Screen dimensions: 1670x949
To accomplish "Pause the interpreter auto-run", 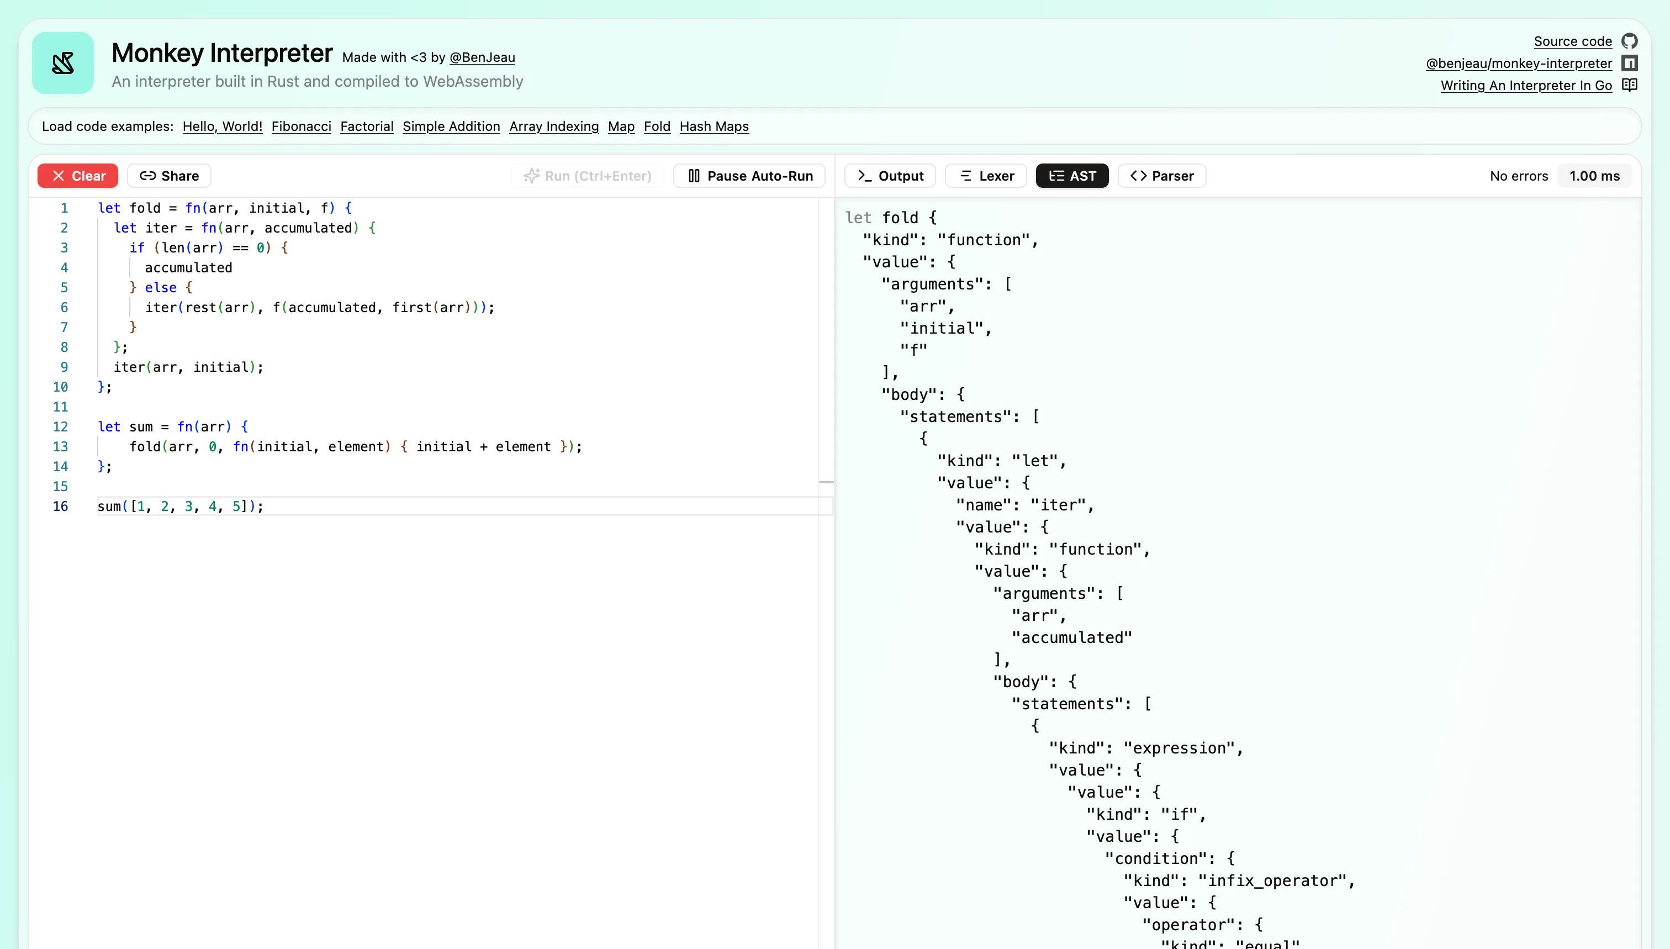I will 749,175.
